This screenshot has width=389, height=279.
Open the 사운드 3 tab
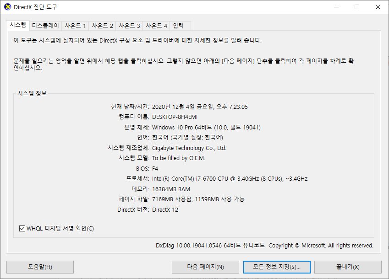[x=129, y=26]
